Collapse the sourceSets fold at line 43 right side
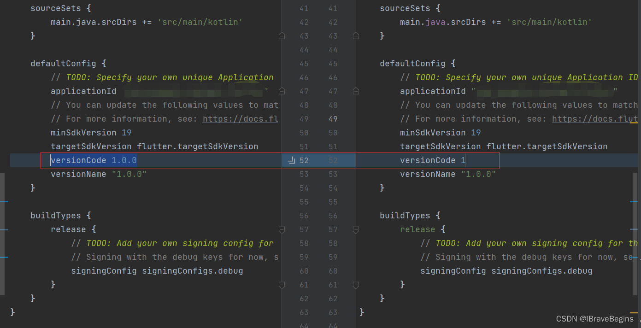 (x=355, y=35)
